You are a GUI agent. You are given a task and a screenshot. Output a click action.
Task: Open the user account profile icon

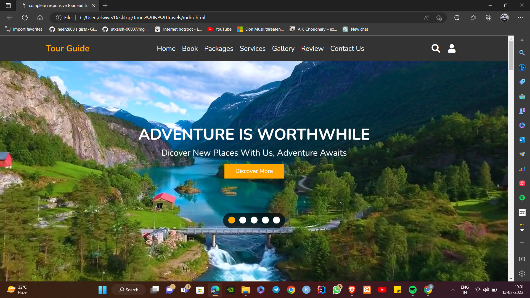(x=452, y=48)
